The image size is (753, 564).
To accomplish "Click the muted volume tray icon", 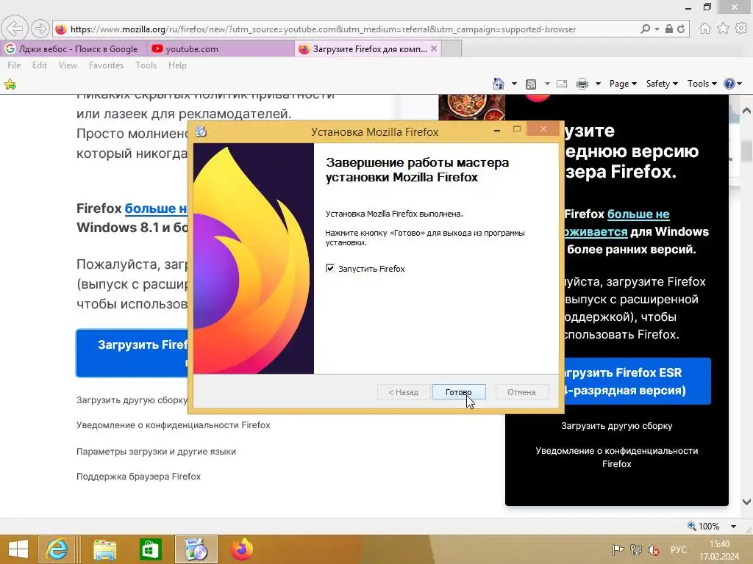I will (654, 549).
